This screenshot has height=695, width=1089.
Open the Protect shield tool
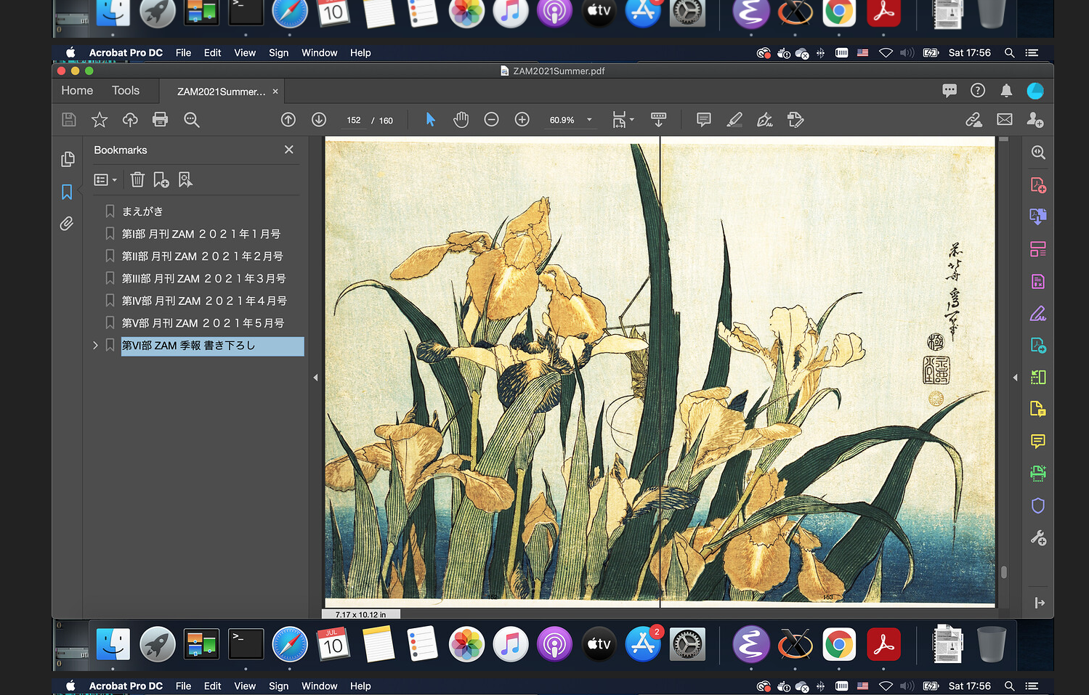tap(1038, 505)
